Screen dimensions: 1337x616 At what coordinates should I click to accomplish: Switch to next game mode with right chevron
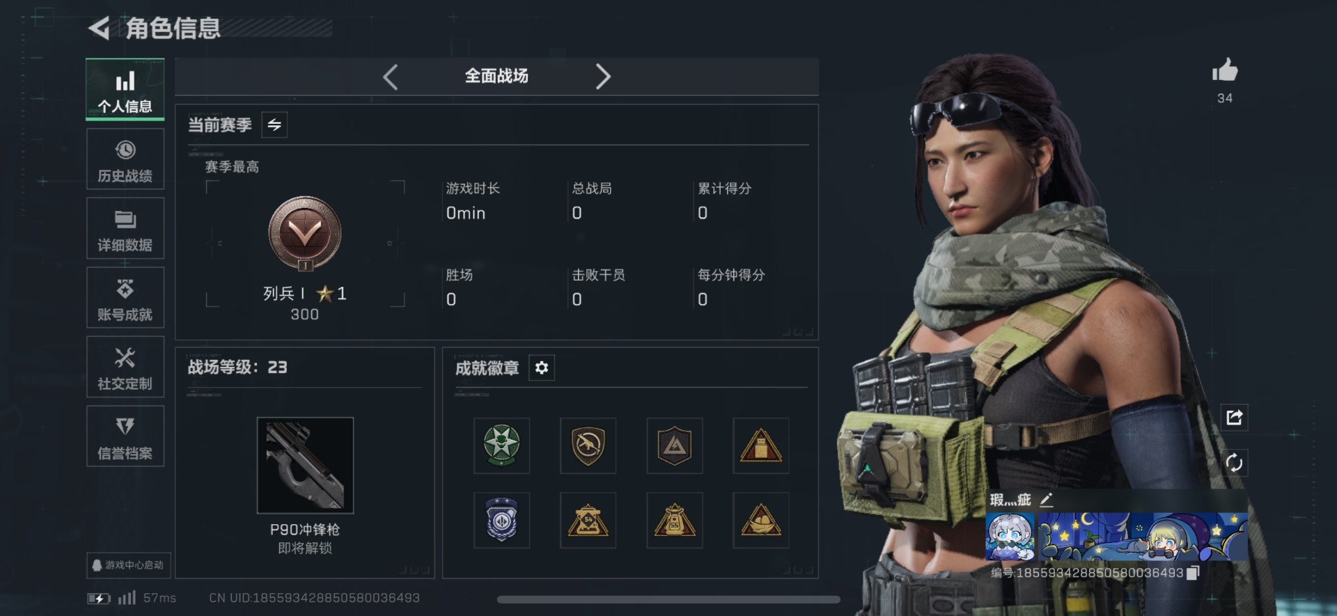click(x=603, y=77)
